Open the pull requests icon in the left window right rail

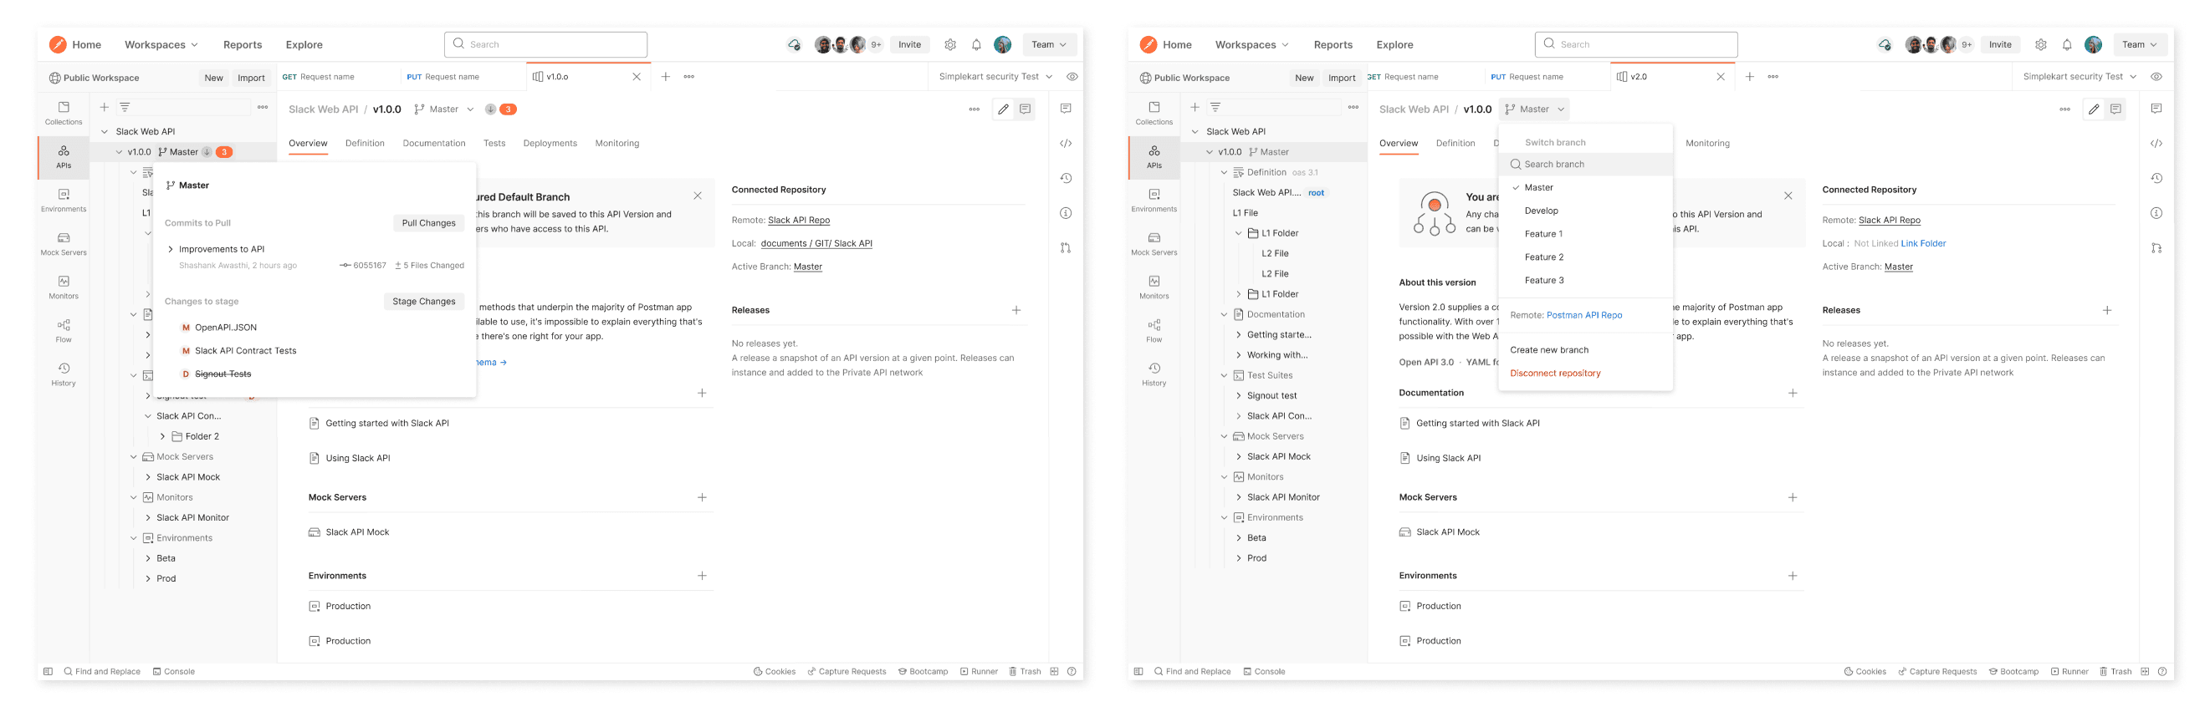tap(1066, 247)
